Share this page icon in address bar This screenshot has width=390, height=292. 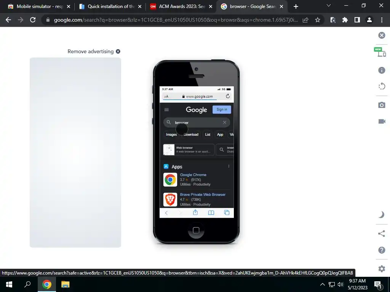pyautogui.click(x=305, y=20)
